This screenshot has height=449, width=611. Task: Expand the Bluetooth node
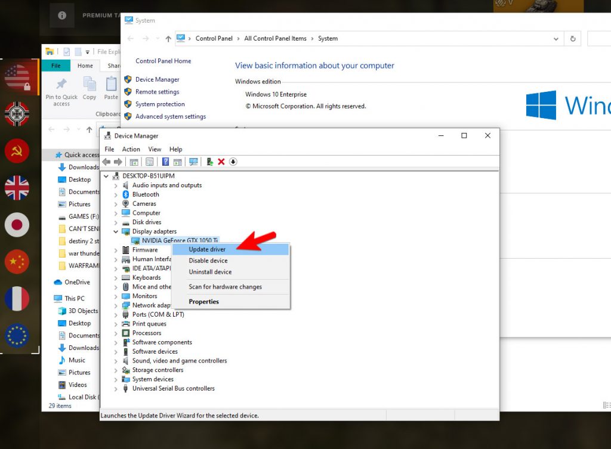(x=116, y=195)
